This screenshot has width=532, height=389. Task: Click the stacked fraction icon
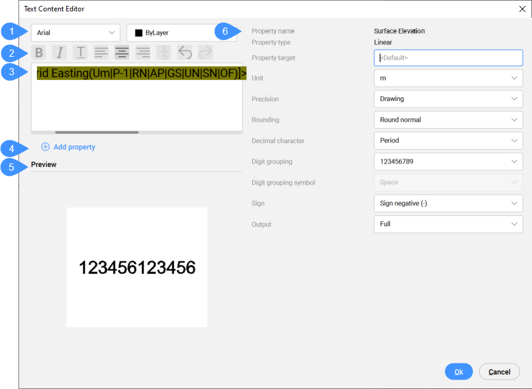163,53
